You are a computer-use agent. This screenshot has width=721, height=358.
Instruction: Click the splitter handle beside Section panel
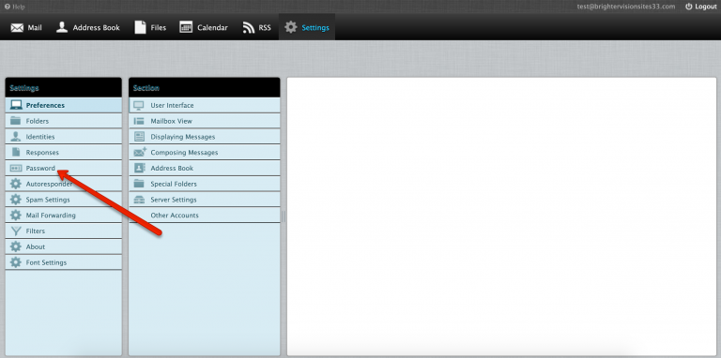coord(284,216)
